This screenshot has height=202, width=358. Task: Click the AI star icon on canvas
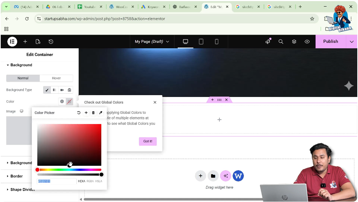(348, 86)
